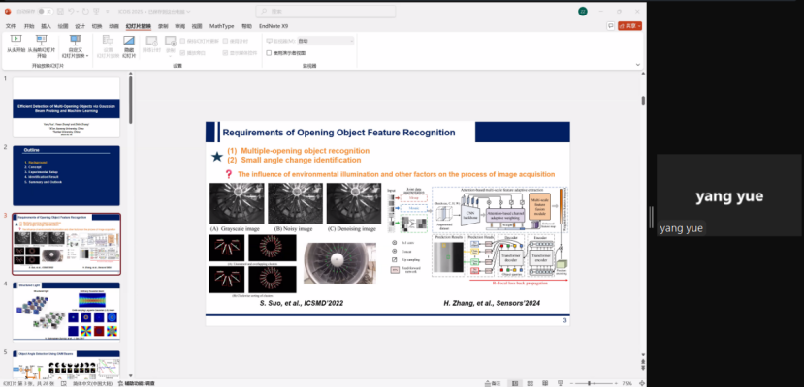The image size is (805, 388).
Task: Open the Comments pane icon
Action: [610, 25]
